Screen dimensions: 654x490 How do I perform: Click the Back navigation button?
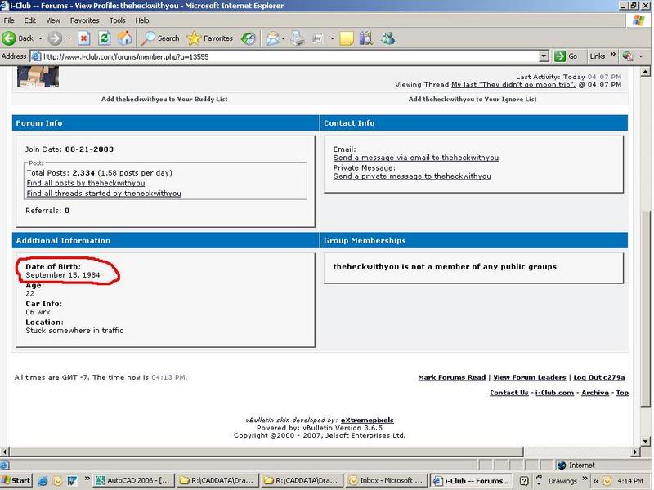[18, 38]
